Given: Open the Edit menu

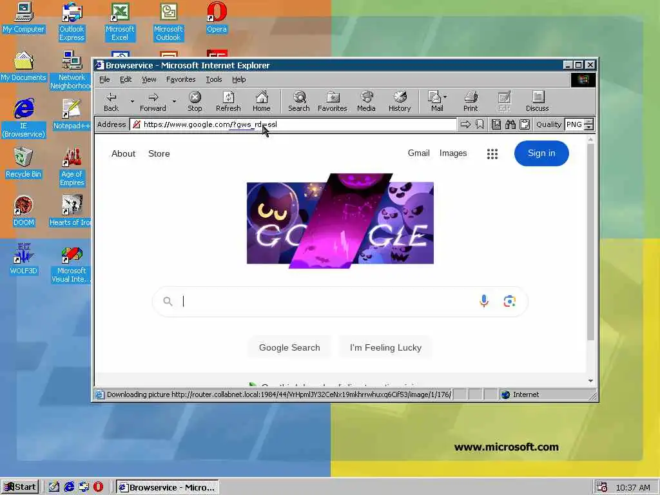Looking at the screenshot, I should click(x=126, y=79).
